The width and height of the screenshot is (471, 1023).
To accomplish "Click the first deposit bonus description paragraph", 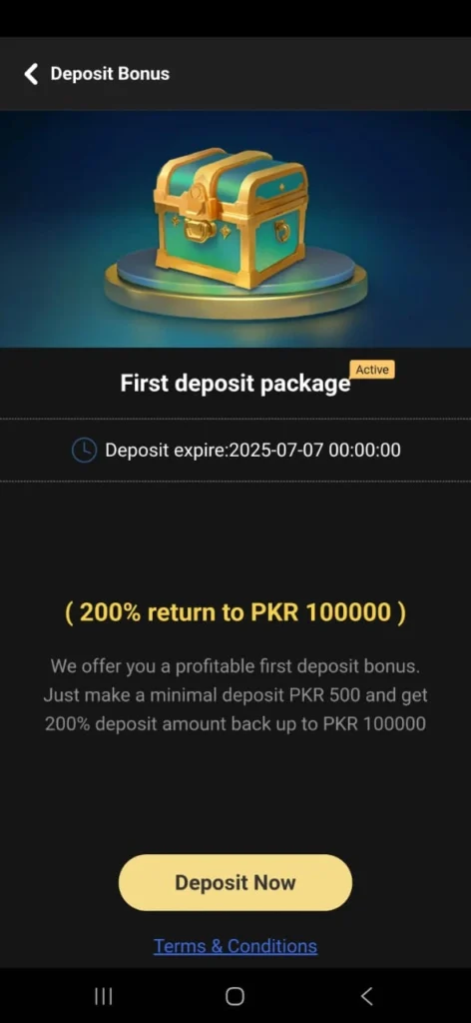I will [235, 695].
